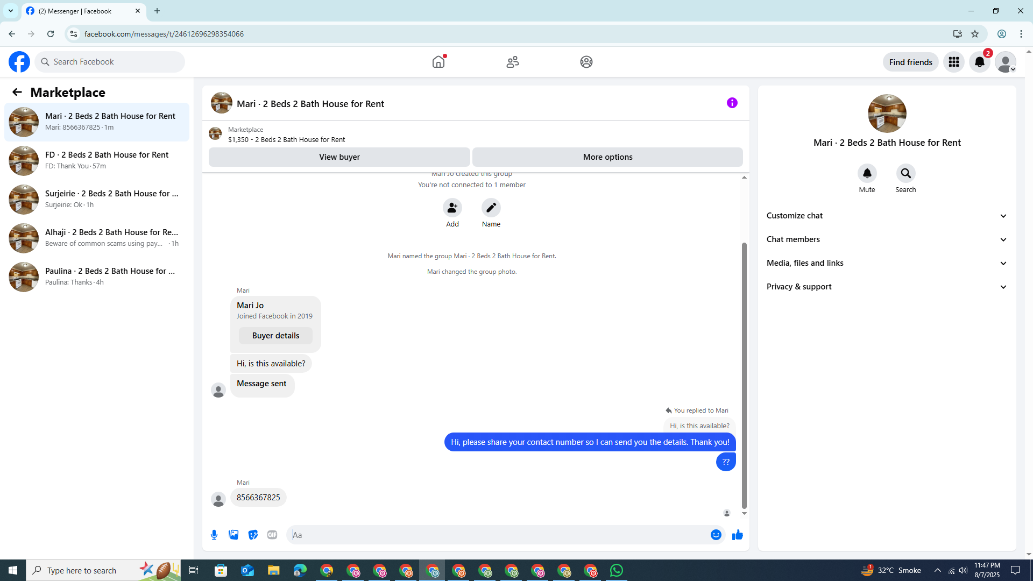Send a thumbs-up like
The height and width of the screenshot is (581, 1033).
coord(737,535)
